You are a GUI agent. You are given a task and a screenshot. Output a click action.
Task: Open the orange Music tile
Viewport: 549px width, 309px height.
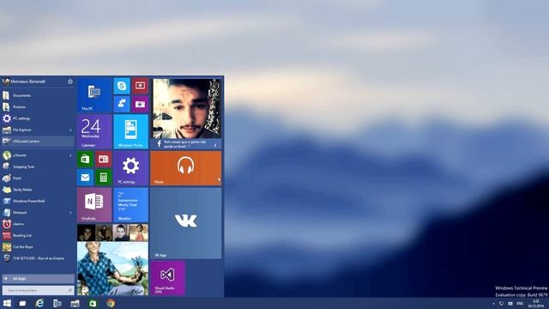point(186,168)
